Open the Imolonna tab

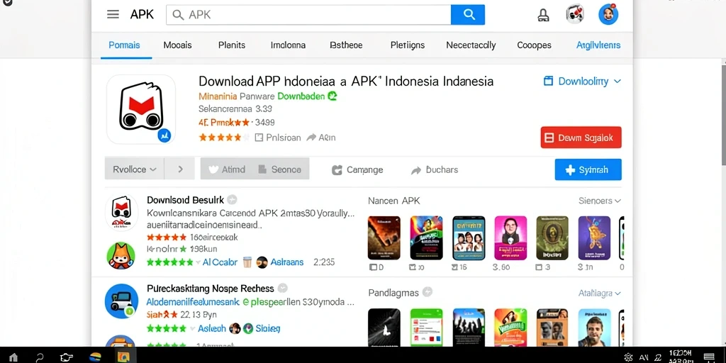tap(288, 45)
